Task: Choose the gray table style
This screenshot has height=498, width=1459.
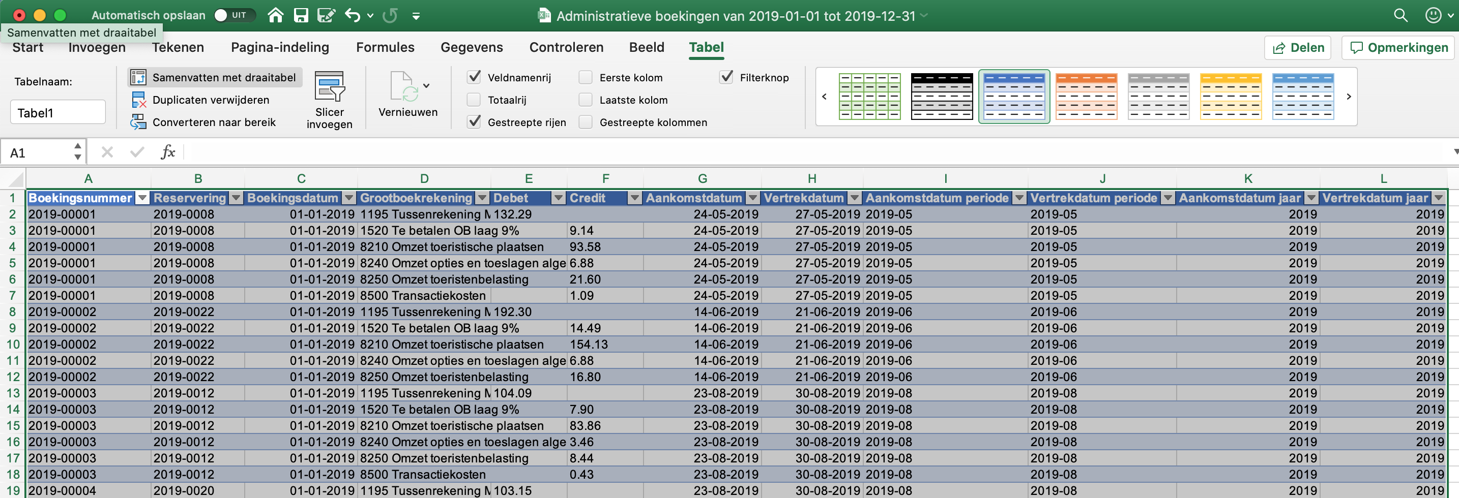Action: pyautogui.click(x=1158, y=96)
